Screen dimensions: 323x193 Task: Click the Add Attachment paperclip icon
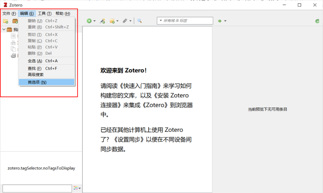tap(125, 21)
